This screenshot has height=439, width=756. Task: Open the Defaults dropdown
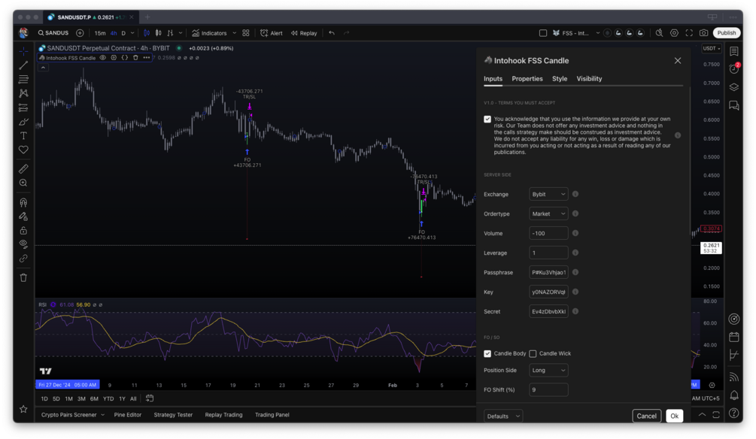click(503, 416)
